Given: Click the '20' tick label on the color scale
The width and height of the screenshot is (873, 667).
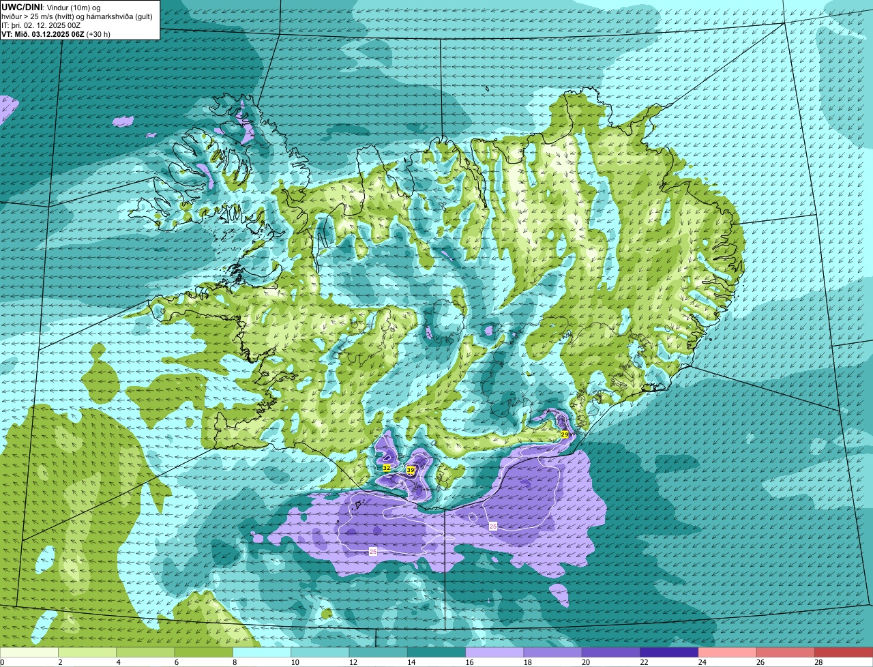Looking at the screenshot, I should [585, 662].
